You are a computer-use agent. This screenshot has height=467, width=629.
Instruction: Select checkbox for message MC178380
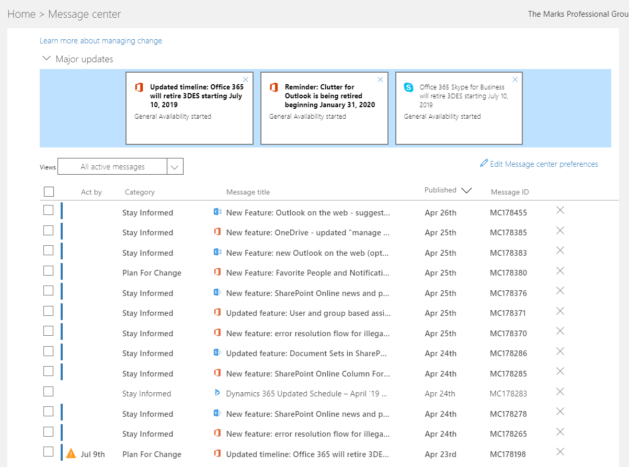(48, 270)
